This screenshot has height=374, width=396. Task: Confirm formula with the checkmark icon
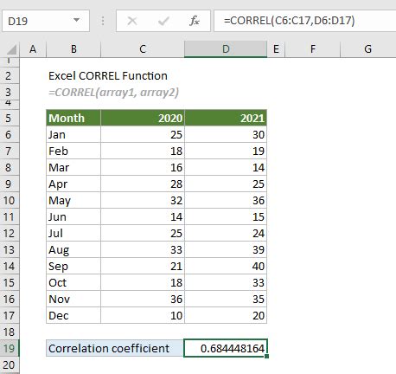163,21
